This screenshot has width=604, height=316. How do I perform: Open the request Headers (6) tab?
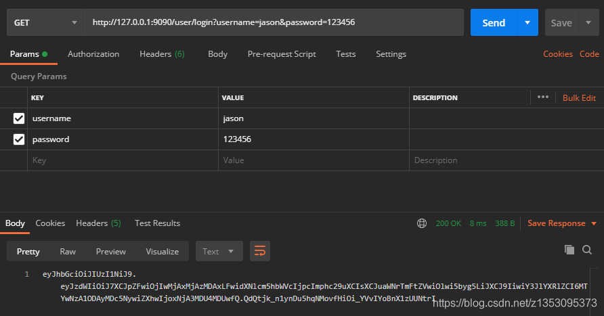coord(162,54)
